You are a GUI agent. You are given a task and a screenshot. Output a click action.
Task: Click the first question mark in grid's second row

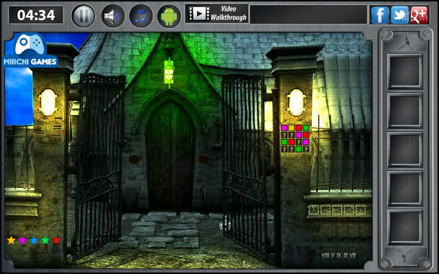[284, 135]
